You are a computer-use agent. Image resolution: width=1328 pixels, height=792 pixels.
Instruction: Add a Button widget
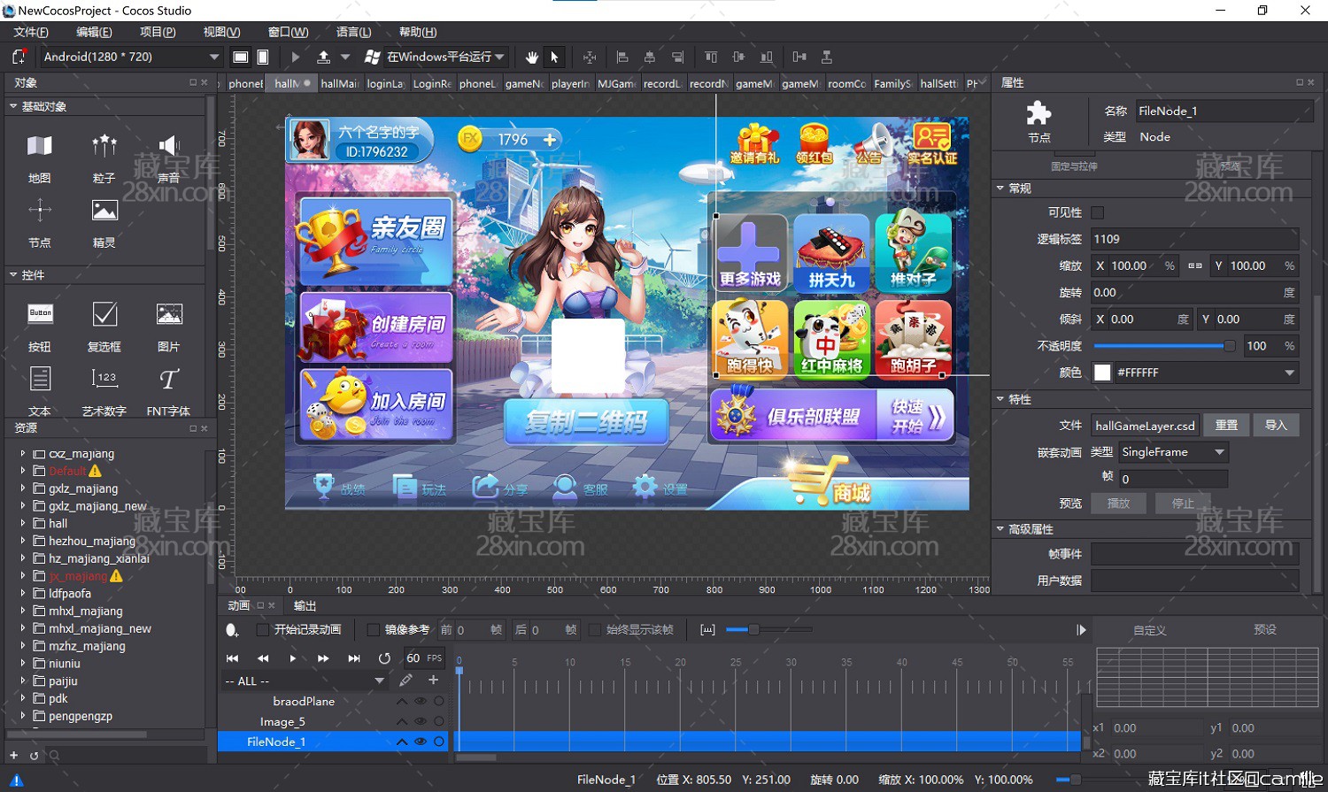(40, 327)
